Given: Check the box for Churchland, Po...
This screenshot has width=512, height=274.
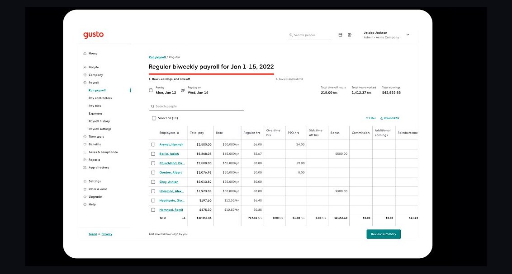Looking at the screenshot, I should 153,163.
